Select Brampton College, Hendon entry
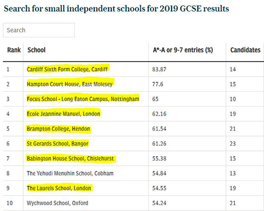This screenshot has width=264, height=211. click(59, 129)
